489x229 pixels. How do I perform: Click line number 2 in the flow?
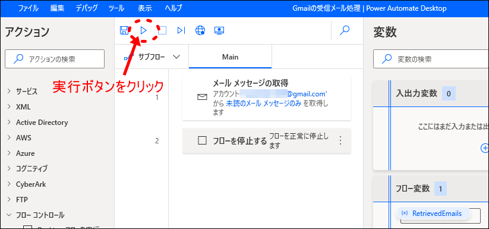(157, 141)
